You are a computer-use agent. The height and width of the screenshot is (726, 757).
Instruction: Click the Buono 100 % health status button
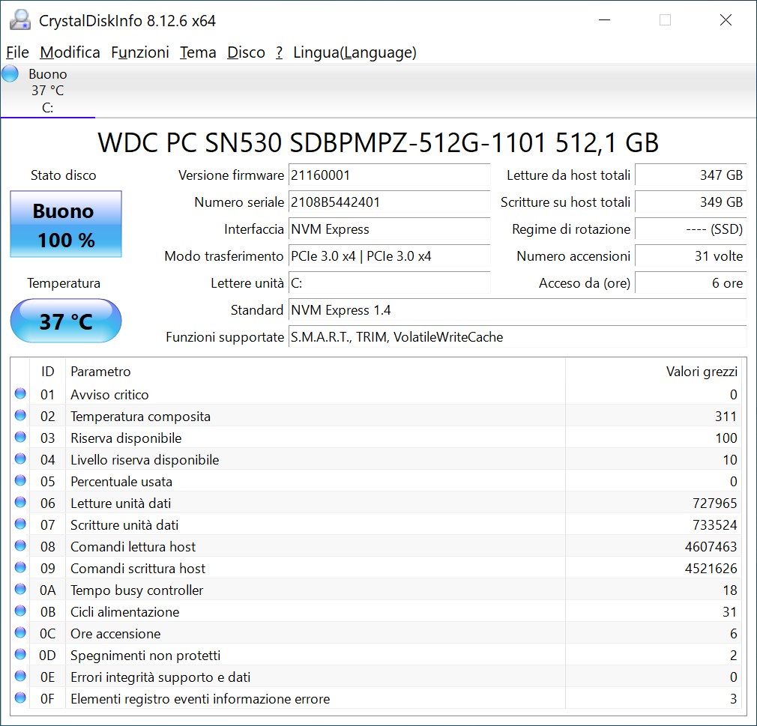click(x=66, y=224)
